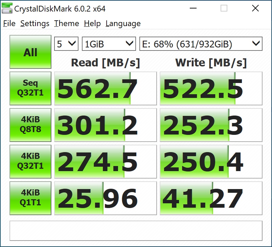Run all benchmarks with the All button
272x247 pixels.
pos(30,52)
